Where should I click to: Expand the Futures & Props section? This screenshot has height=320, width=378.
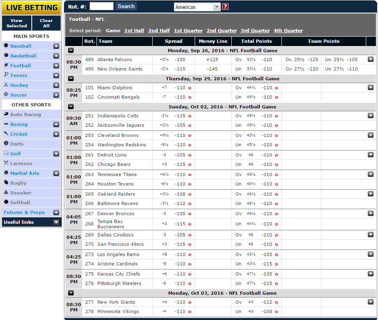click(56, 212)
